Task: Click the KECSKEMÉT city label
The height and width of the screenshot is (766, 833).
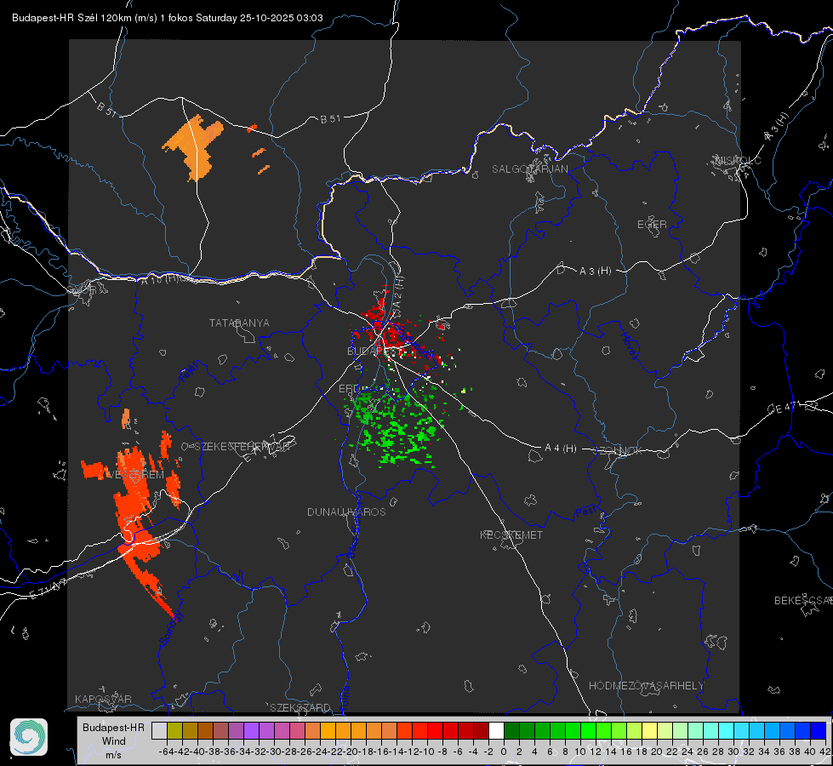Action: (511, 534)
